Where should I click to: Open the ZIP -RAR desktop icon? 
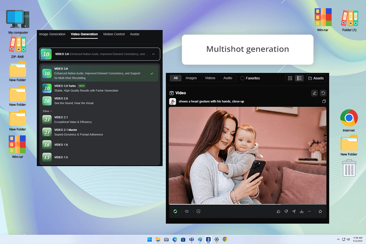click(x=18, y=48)
